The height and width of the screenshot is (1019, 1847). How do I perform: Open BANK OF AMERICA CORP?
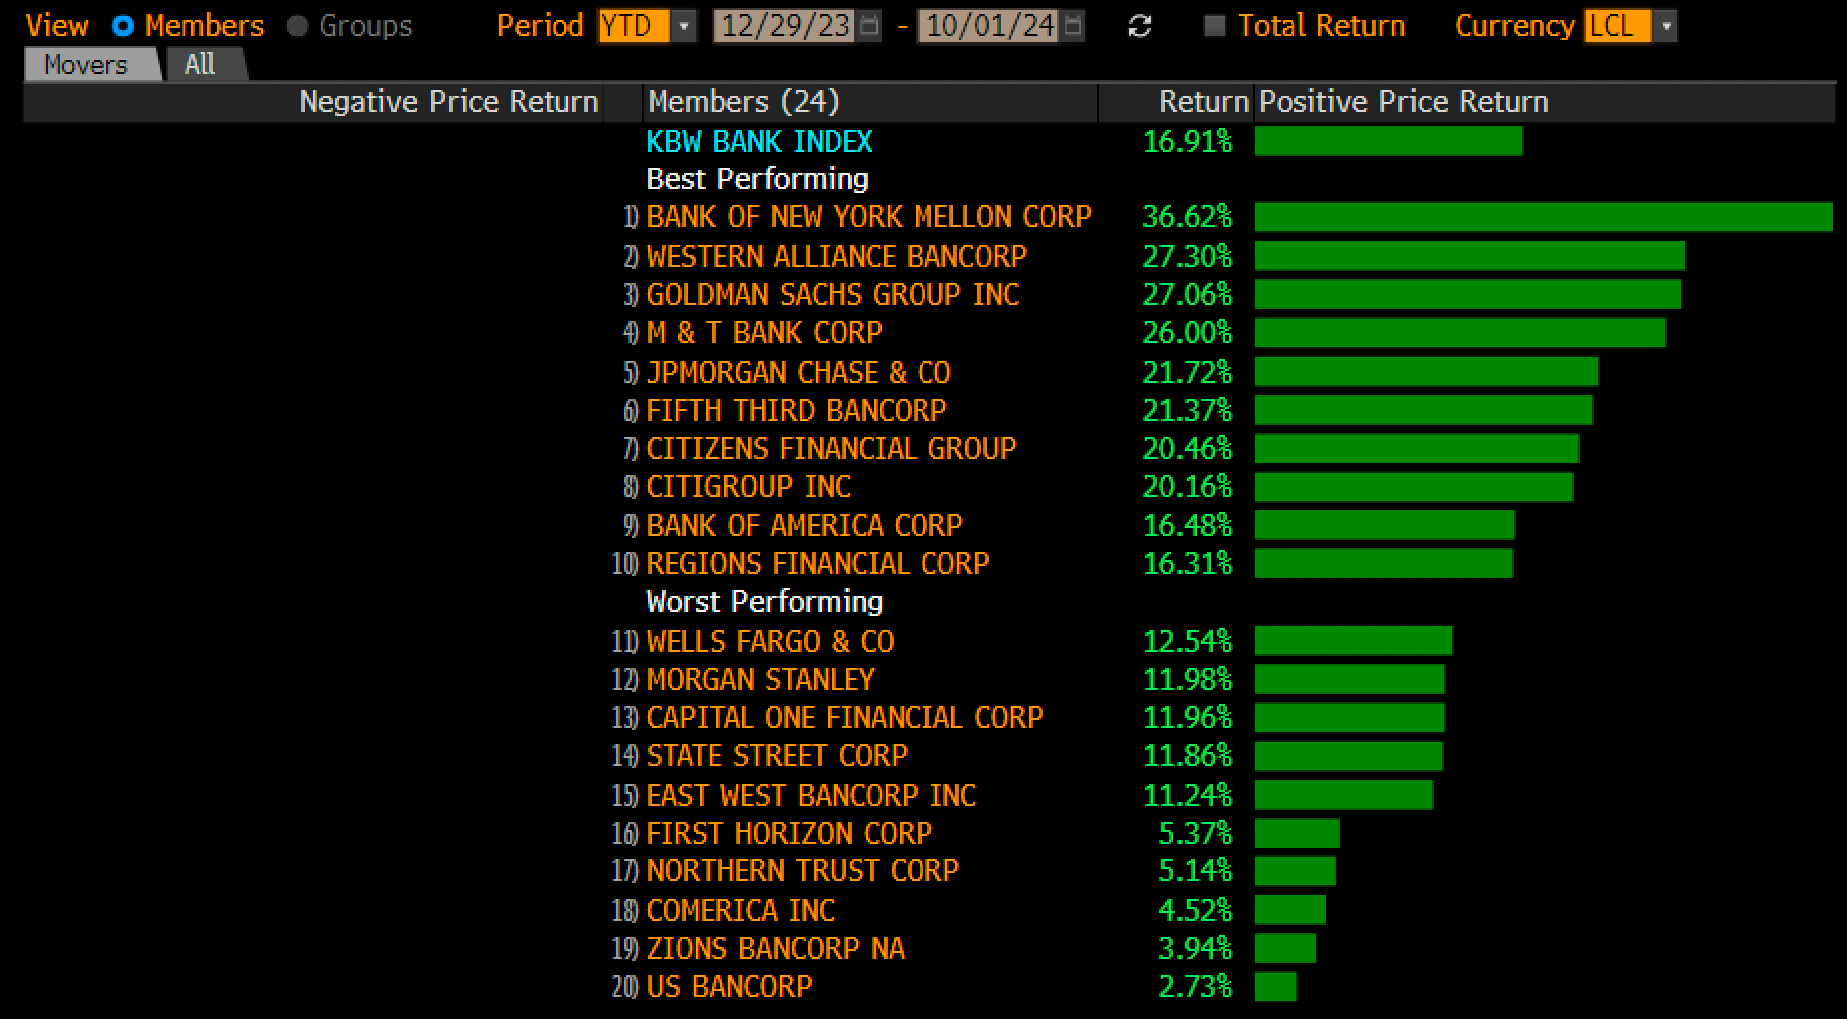(804, 526)
